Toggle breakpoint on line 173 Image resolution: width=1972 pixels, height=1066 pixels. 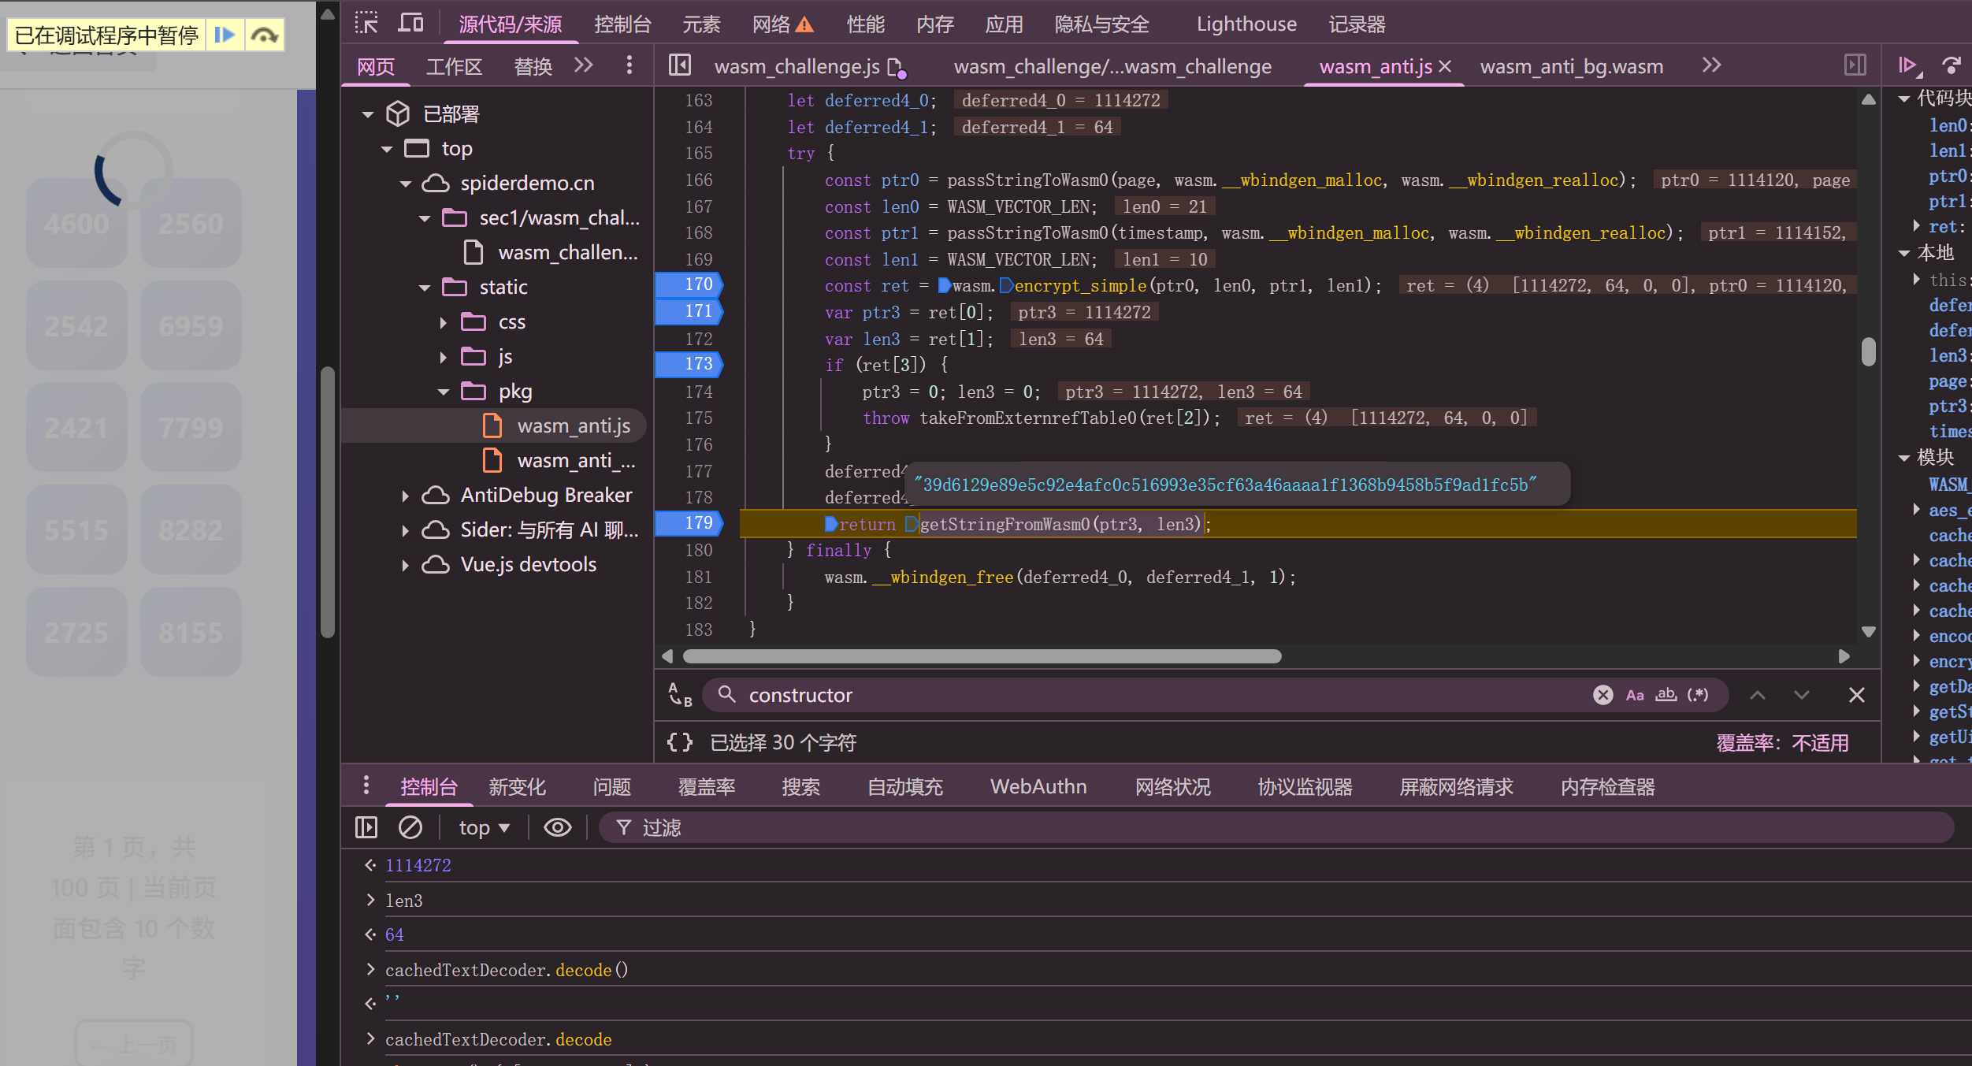tap(697, 364)
